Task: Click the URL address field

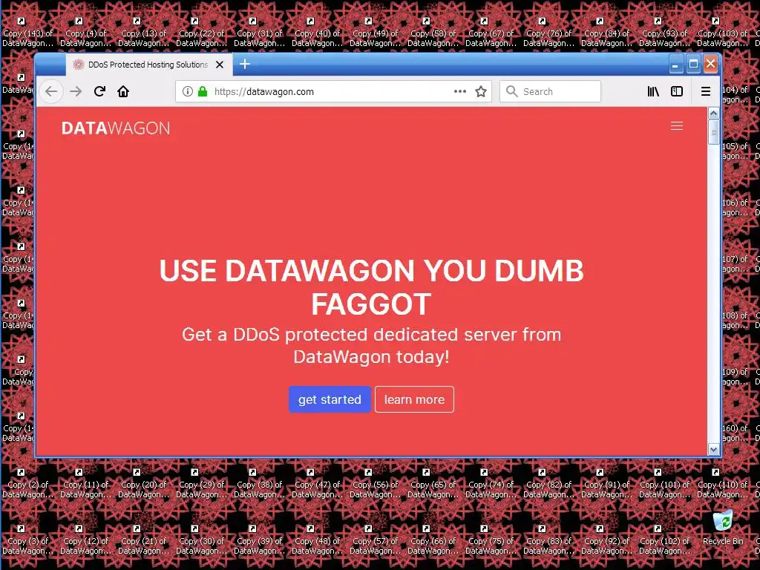Action: point(333,91)
